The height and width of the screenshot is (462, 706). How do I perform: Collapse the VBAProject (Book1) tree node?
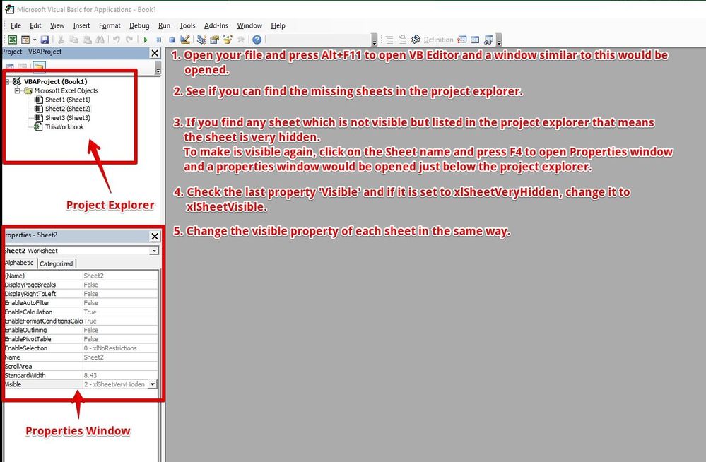tap(7, 81)
